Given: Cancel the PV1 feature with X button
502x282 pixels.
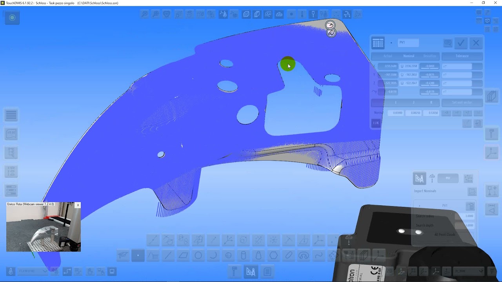Looking at the screenshot, I should pos(476,43).
